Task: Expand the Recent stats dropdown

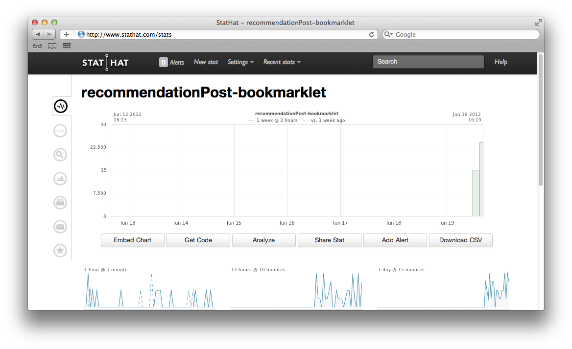Action: tap(282, 62)
